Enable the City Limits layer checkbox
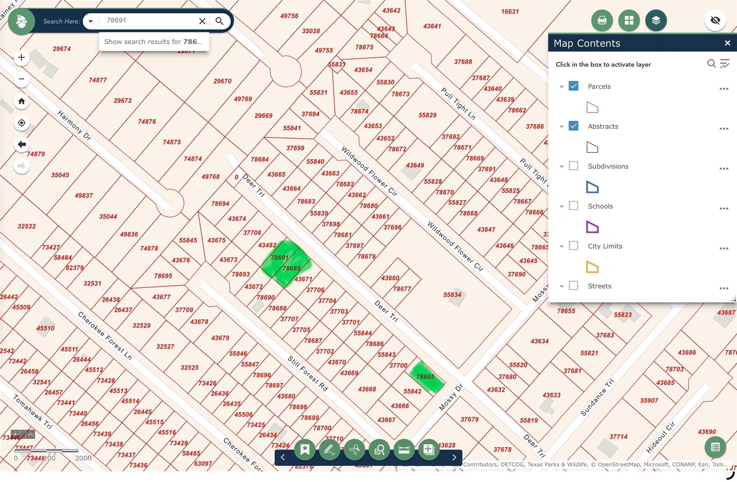Screen dimensions: 737x482 click(573, 246)
